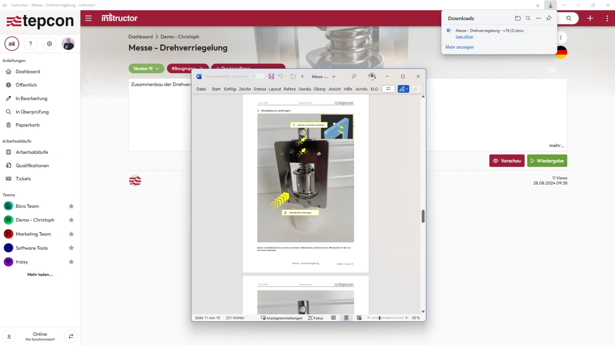Pin the Downloads panel
The image size is (615, 345).
click(x=549, y=18)
